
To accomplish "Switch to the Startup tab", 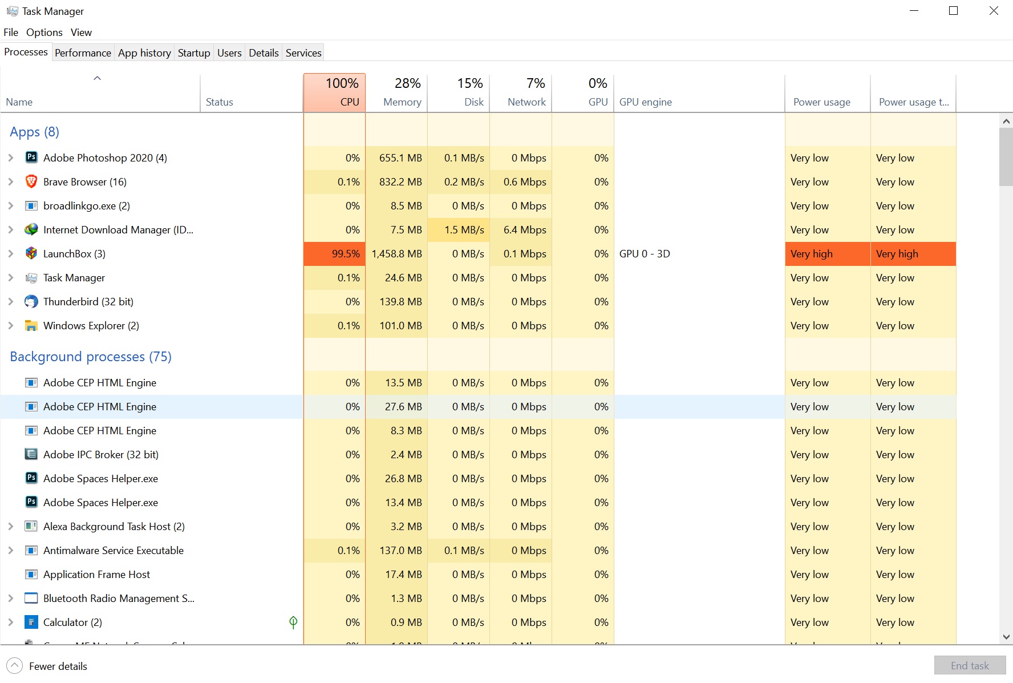I will click(194, 52).
